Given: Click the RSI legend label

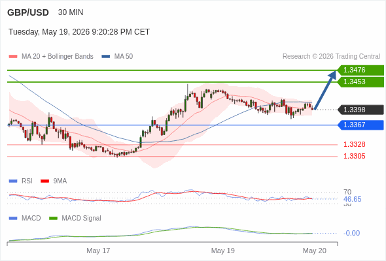Looking at the screenshot, I should click(27, 181).
